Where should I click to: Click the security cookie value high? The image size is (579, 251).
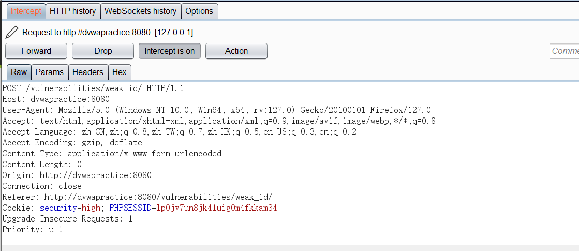coord(91,208)
